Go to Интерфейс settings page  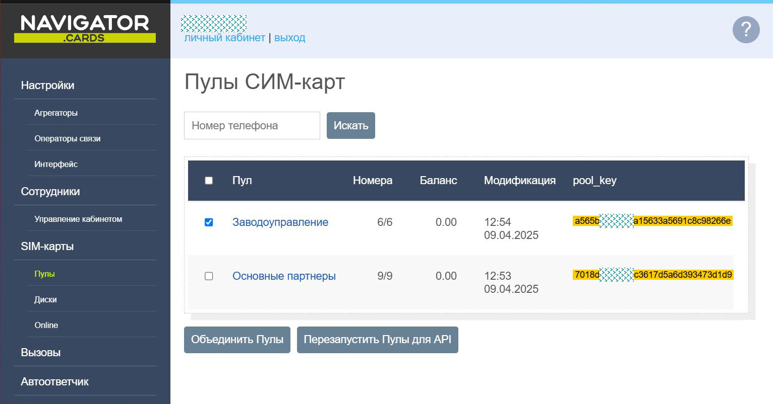[x=56, y=165]
